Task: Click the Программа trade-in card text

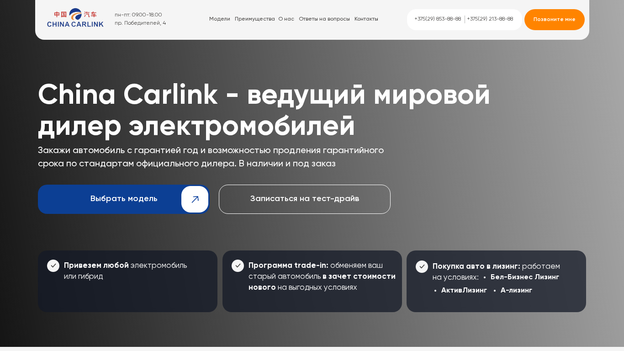Action: tap(322, 277)
